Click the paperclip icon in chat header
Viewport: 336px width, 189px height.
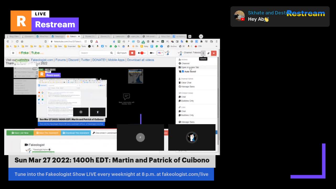tap(208, 53)
